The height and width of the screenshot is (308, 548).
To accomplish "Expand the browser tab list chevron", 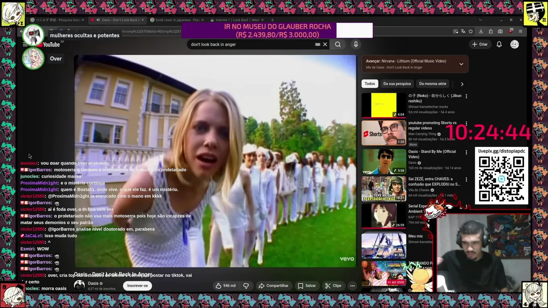I will tap(480, 20).
